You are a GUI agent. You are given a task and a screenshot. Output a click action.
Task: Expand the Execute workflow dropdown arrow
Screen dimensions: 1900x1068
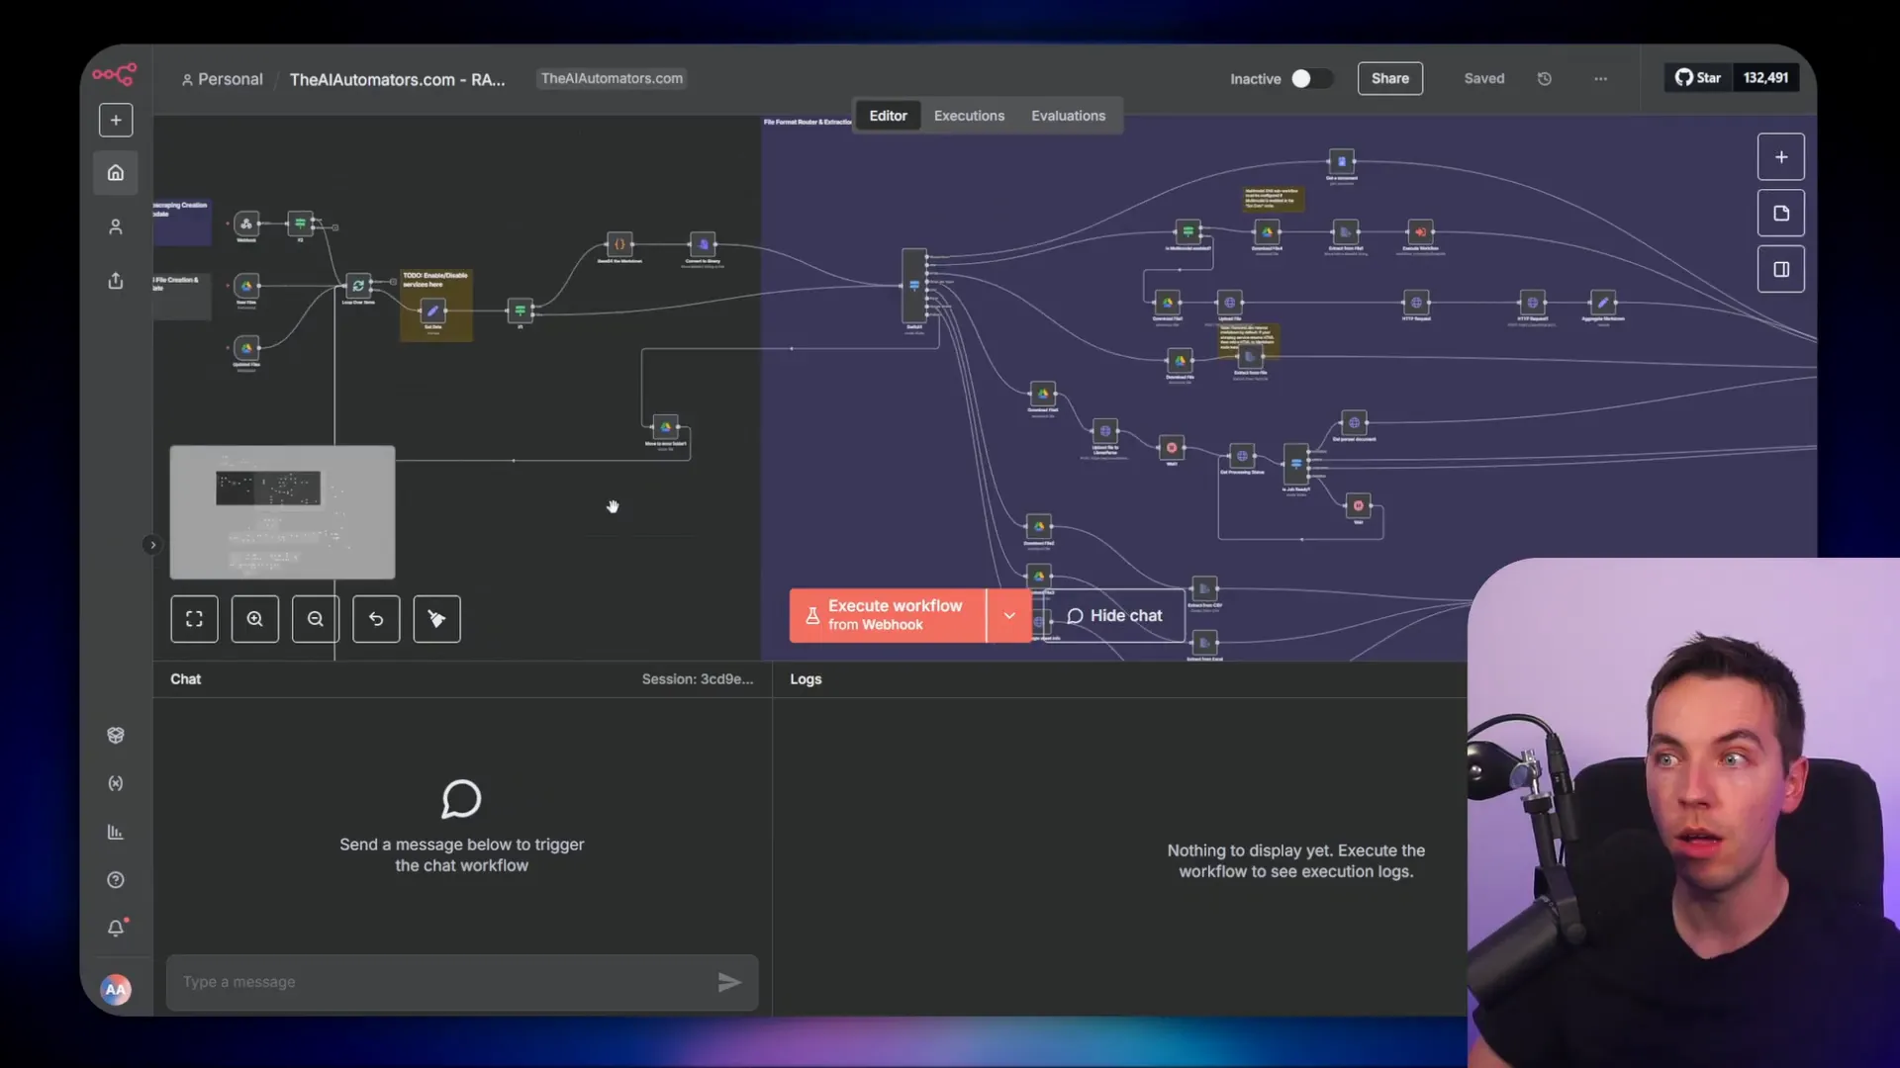tap(1009, 615)
